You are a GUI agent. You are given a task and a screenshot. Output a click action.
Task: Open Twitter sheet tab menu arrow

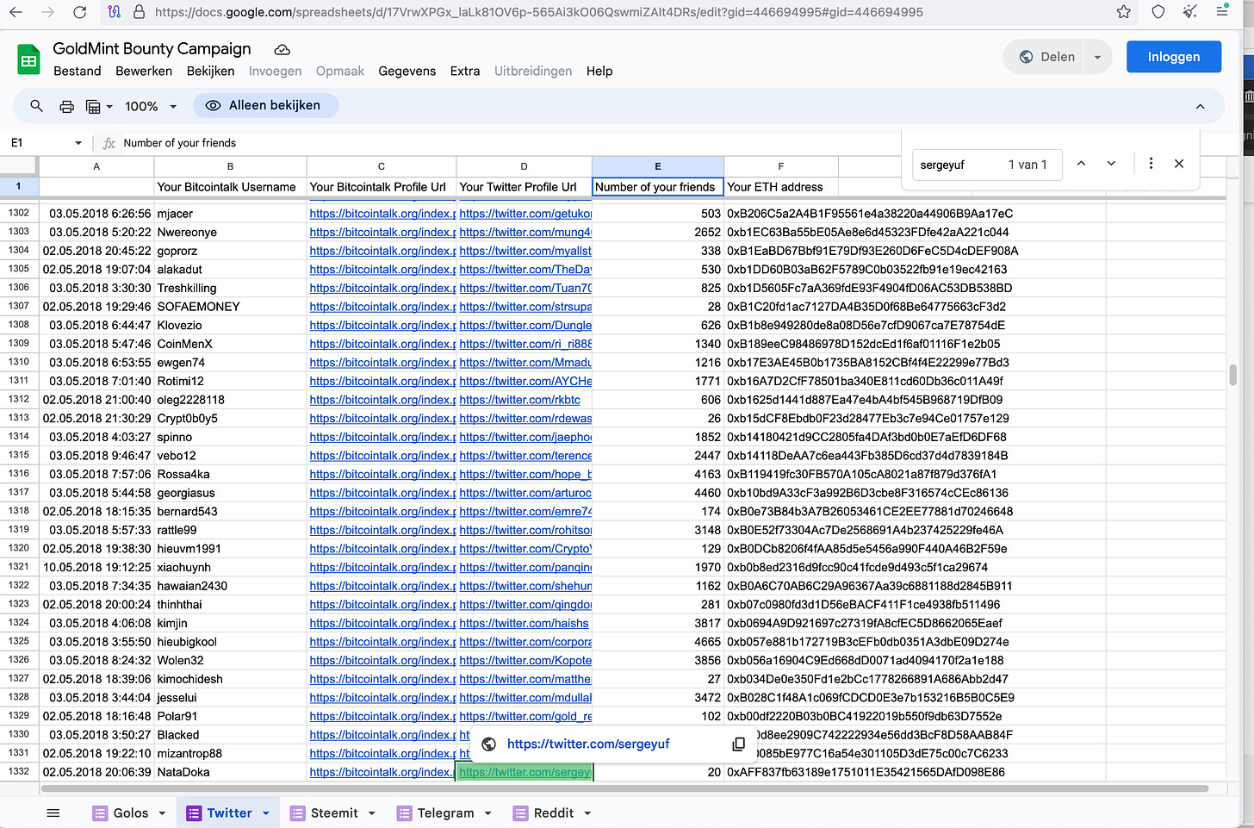coord(266,812)
